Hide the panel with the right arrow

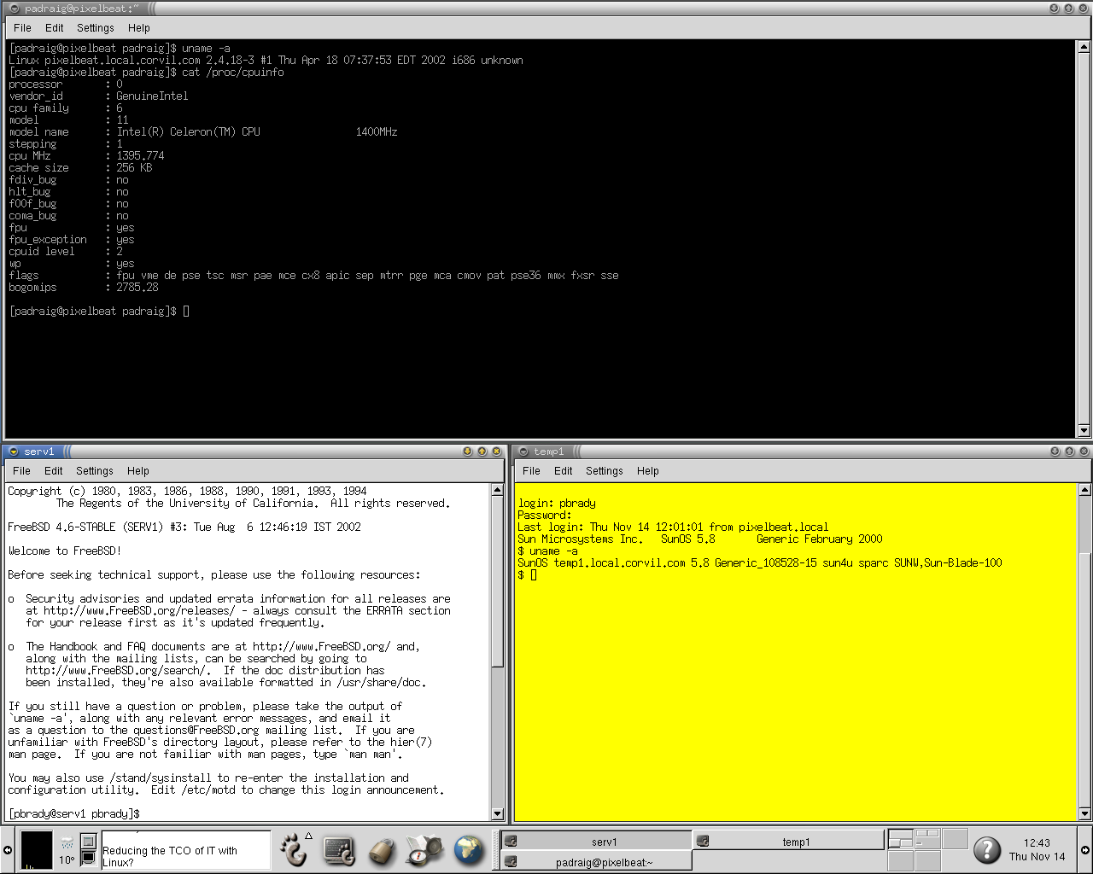[1085, 850]
